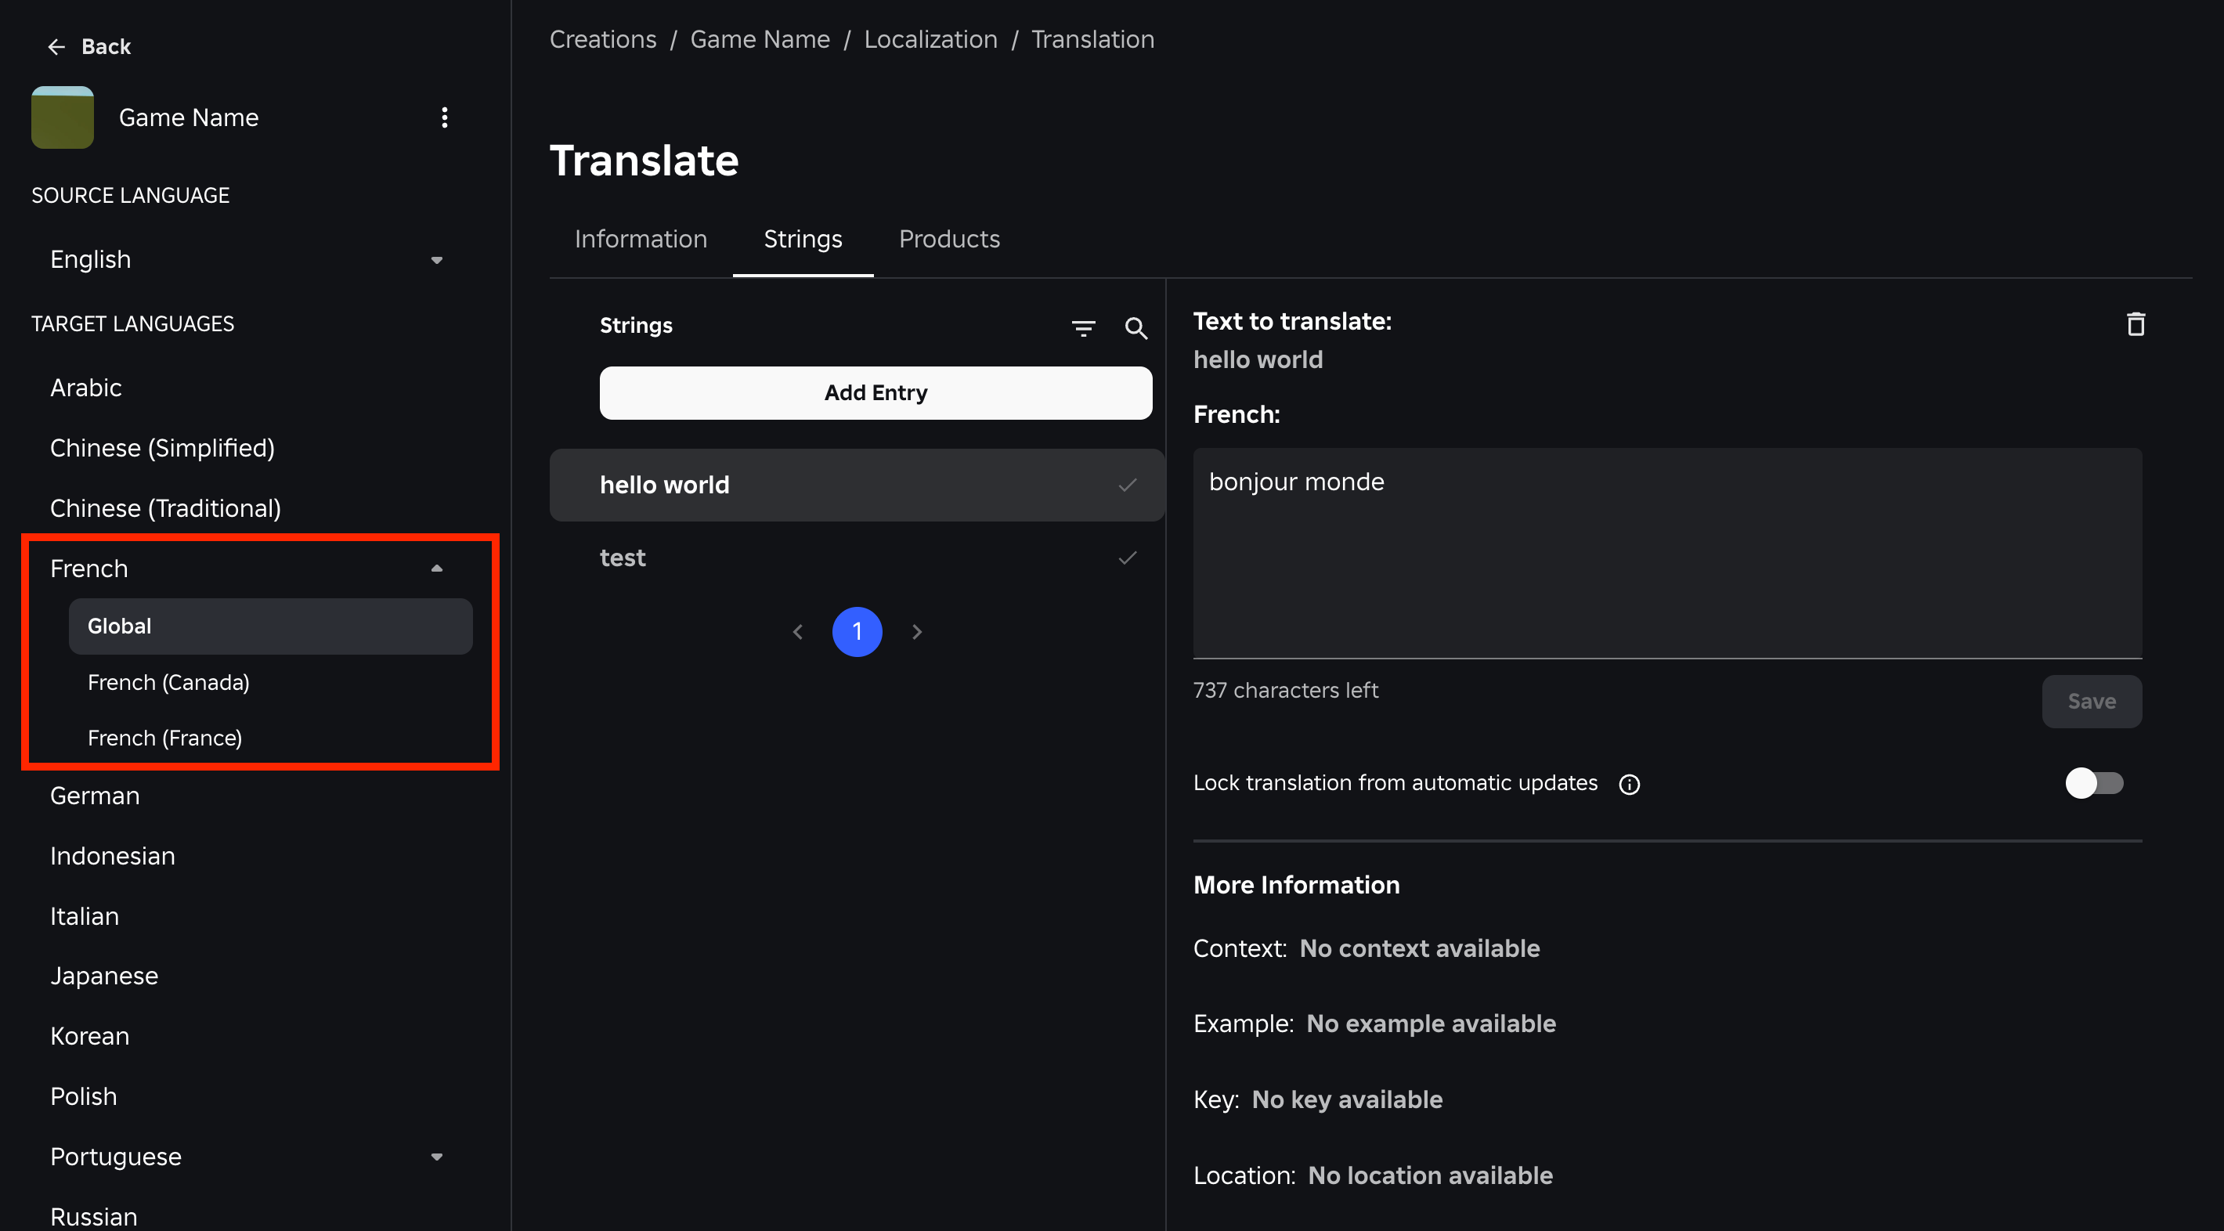Image resolution: width=2224 pixels, height=1231 pixels.
Task: Click the Add Entry button
Action: pyautogui.click(x=876, y=393)
